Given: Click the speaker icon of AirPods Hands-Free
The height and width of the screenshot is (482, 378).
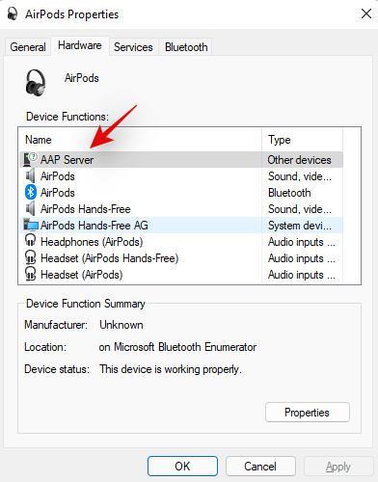Looking at the screenshot, I should click(x=31, y=209).
